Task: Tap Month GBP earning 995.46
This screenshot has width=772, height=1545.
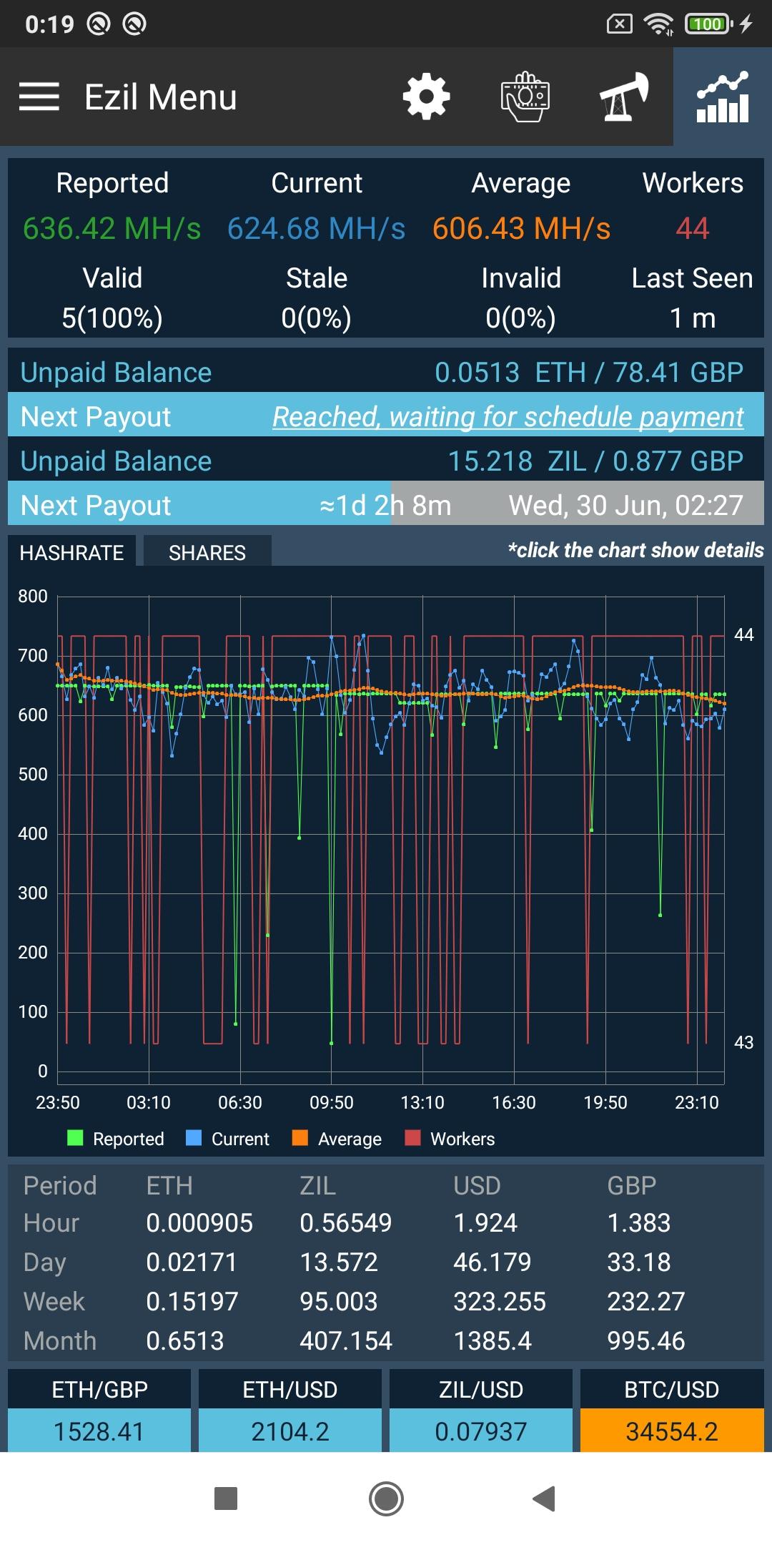Action: (x=646, y=1341)
